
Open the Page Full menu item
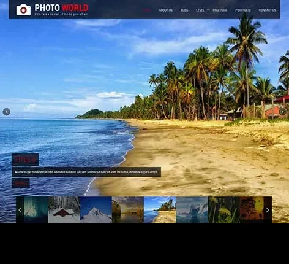coord(220,10)
